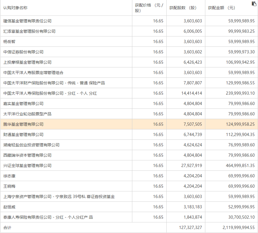Viewport: 258px width, 233px height.
Task: Select the amount 59,999,973.30
Action: click(x=241, y=52)
